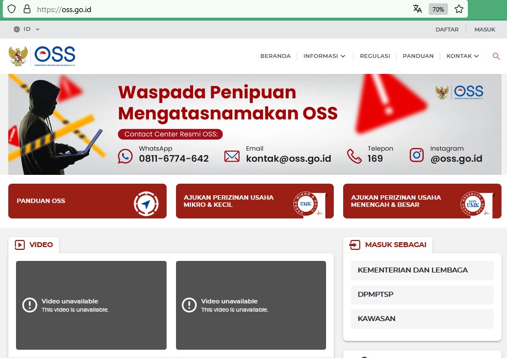Click the globe language icon
Screen dimensions: 507x358
point(17,29)
